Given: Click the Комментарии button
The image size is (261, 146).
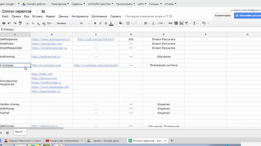Looking at the screenshot, I should [223, 15].
